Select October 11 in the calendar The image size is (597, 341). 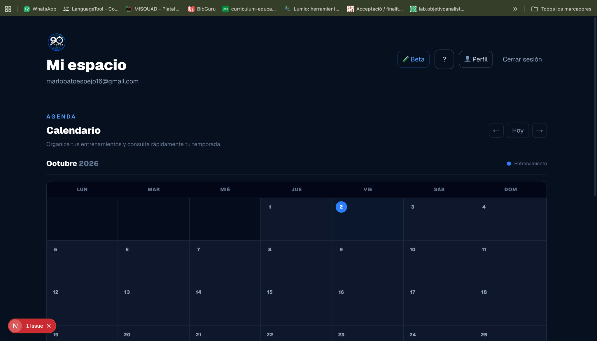coord(510,262)
